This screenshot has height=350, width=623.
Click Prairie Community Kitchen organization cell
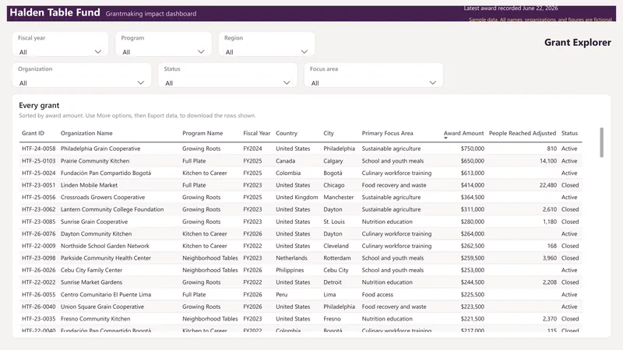tap(95, 161)
